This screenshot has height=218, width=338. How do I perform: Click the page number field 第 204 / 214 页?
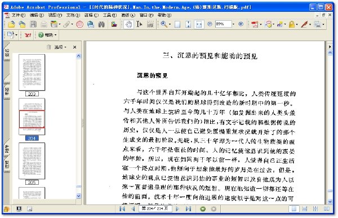click(x=155, y=208)
